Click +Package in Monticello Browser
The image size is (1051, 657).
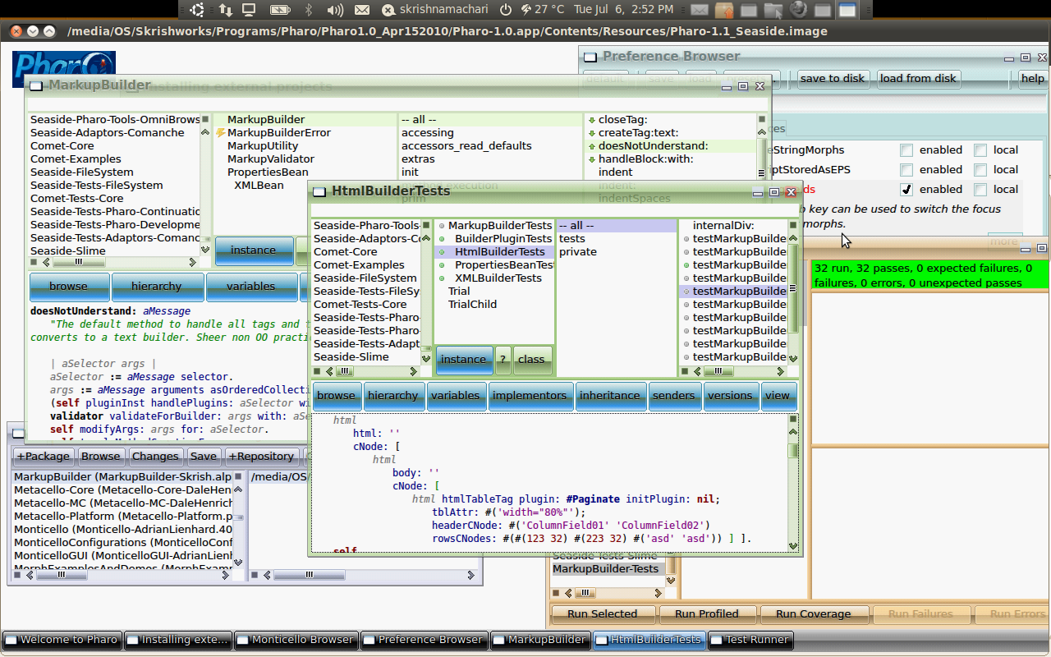44,457
